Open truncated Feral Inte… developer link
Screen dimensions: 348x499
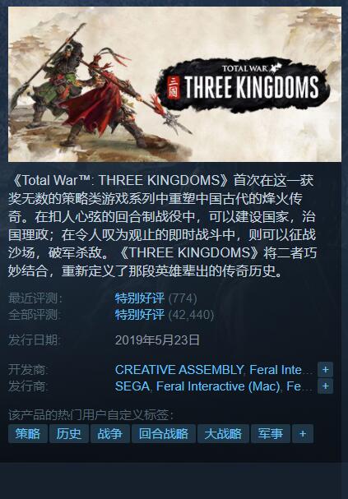click(x=281, y=370)
